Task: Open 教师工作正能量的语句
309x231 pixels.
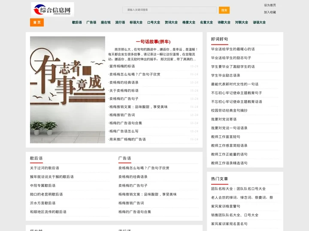Action: (229, 154)
